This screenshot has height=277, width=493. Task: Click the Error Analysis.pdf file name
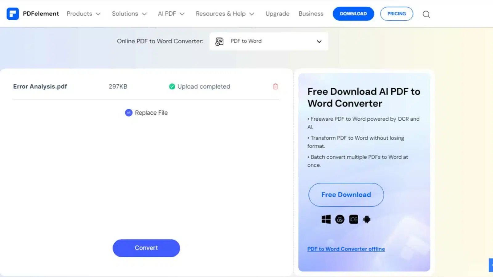(x=40, y=86)
